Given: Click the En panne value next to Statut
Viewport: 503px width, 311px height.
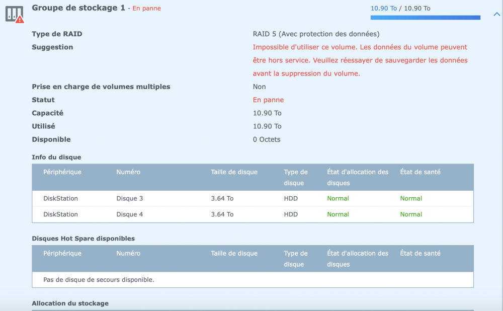Looking at the screenshot, I should pyautogui.click(x=268, y=100).
